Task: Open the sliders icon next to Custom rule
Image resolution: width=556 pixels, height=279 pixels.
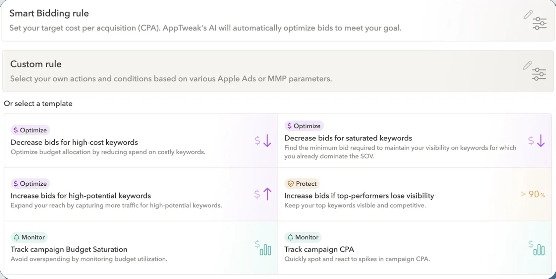Action: [x=539, y=74]
